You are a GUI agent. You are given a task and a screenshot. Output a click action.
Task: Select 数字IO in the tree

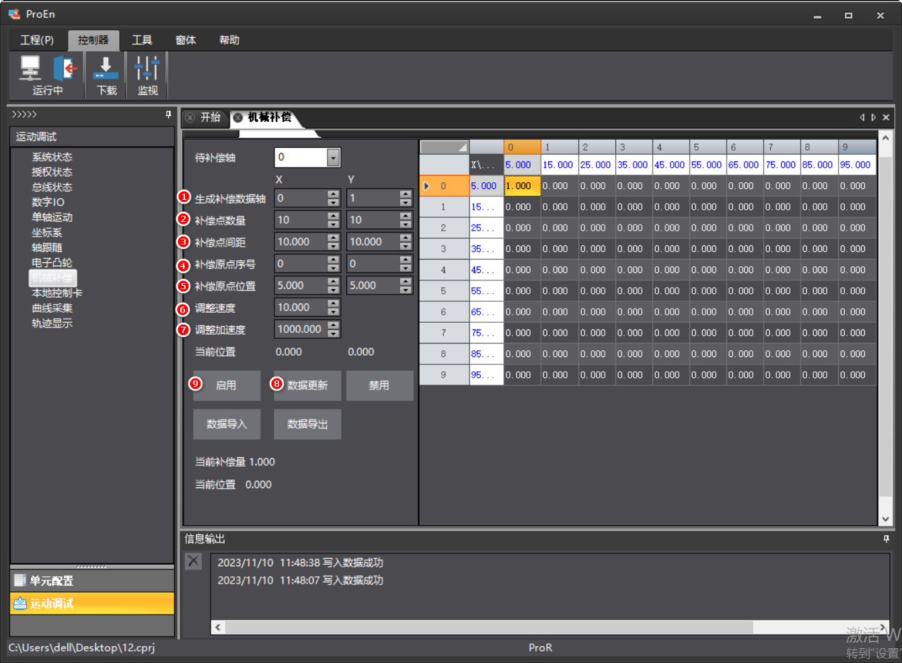click(x=48, y=202)
